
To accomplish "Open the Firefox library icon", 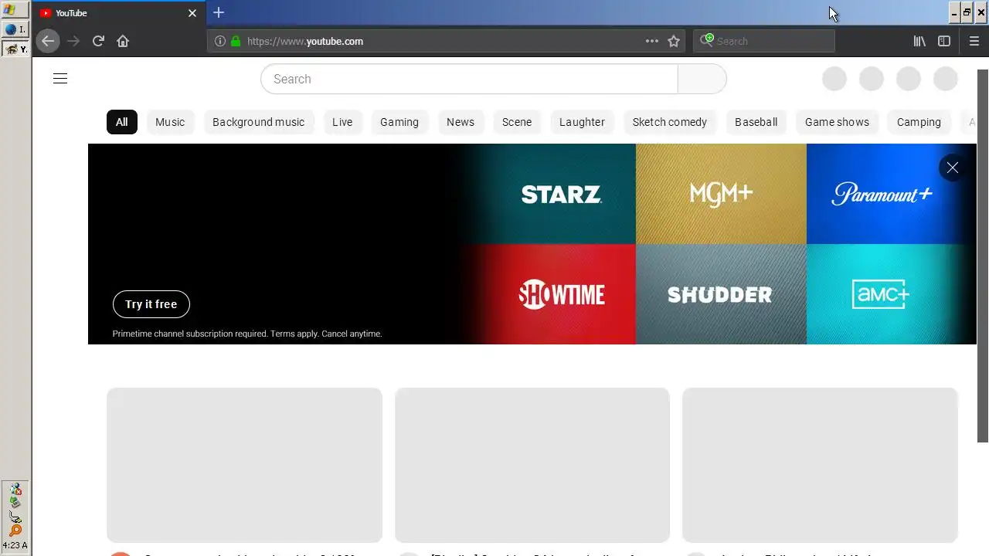I will (919, 41).
